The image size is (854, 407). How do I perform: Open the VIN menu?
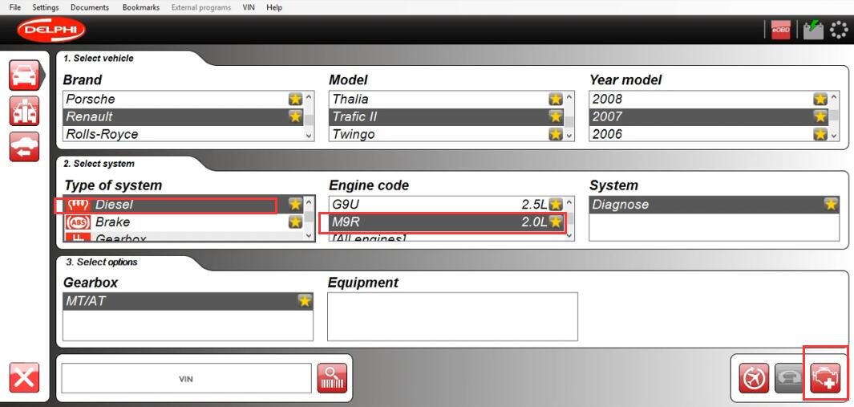[249, 8]
